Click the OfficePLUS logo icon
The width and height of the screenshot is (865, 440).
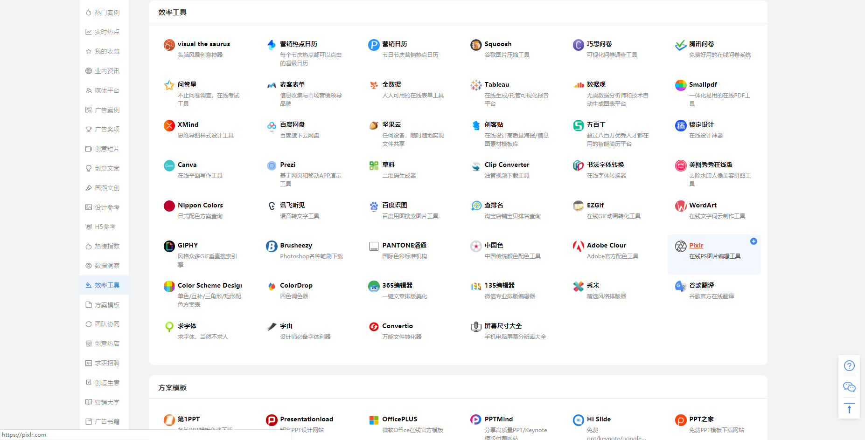[374, 420]
